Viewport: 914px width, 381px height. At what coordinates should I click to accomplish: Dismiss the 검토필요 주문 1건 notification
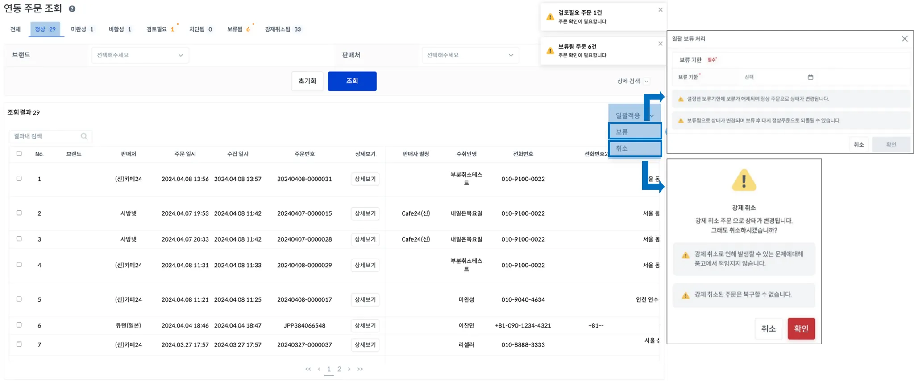coord(661,10)
